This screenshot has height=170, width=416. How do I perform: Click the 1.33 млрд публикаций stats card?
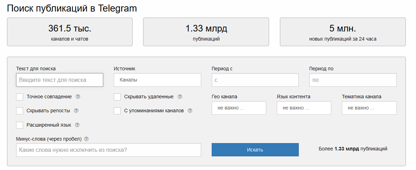click(206, 32)
